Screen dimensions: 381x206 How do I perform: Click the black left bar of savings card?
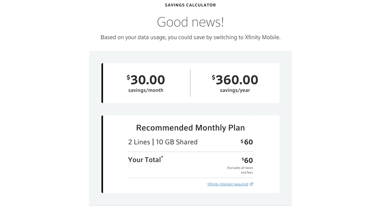coord(102,83)
